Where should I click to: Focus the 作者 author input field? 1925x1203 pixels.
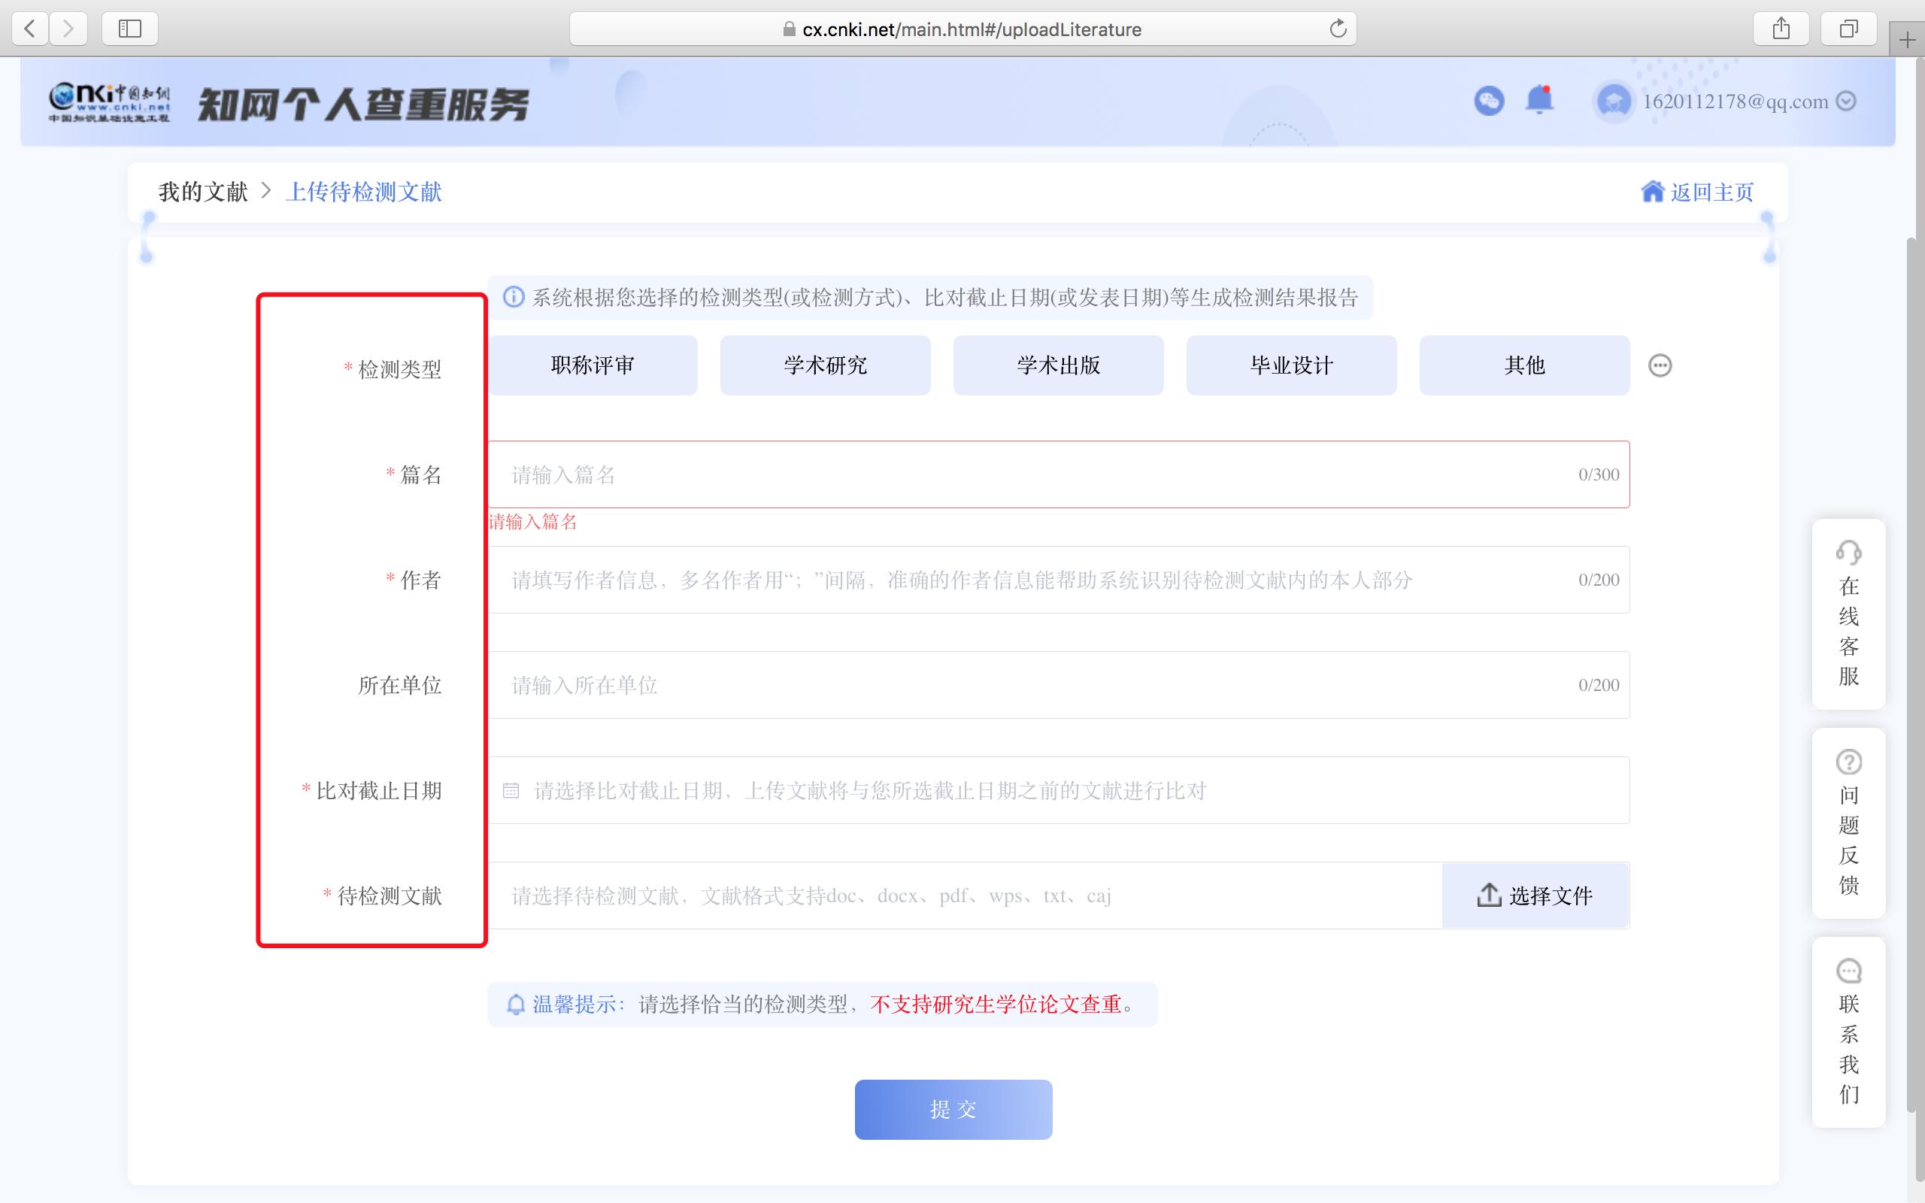pyautogui.click(x=1059, y=579)
